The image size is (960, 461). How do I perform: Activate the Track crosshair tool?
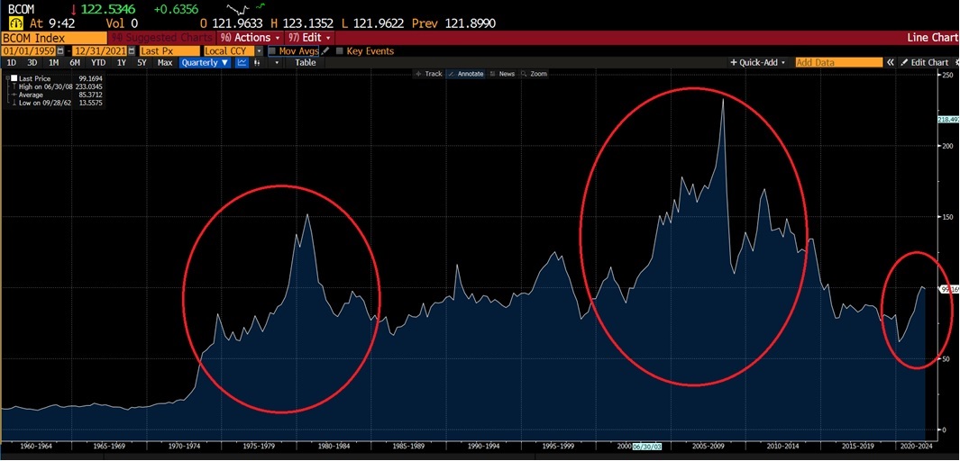[x=428, y=73]
